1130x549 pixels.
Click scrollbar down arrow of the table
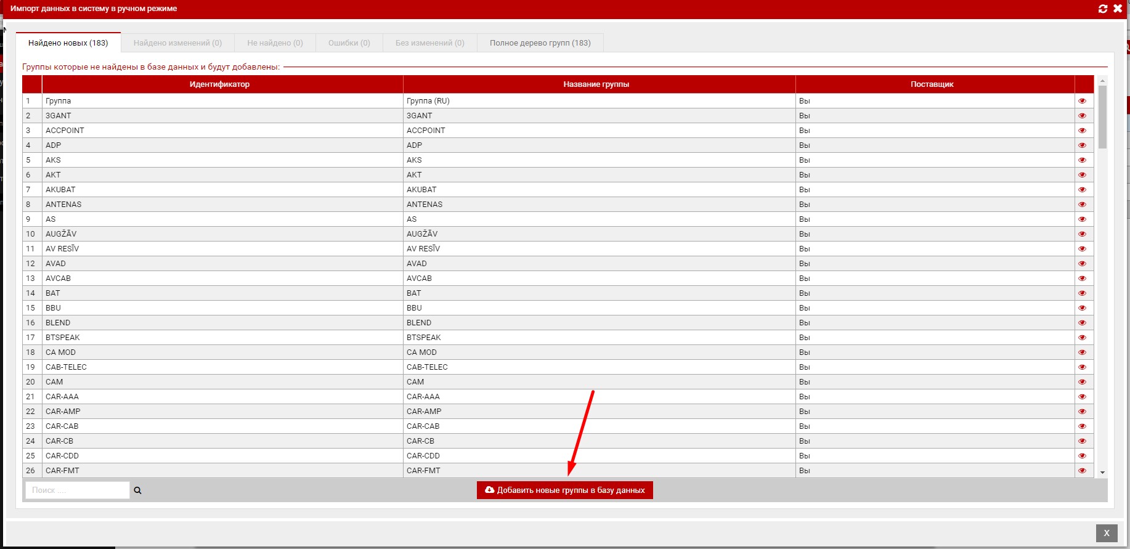1102,473
